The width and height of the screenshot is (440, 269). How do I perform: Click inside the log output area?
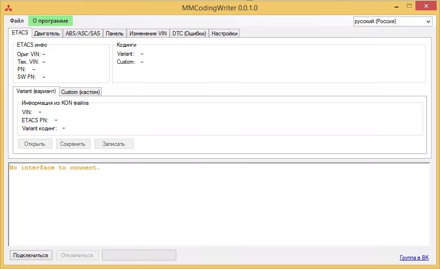click(x=219, y=204)
